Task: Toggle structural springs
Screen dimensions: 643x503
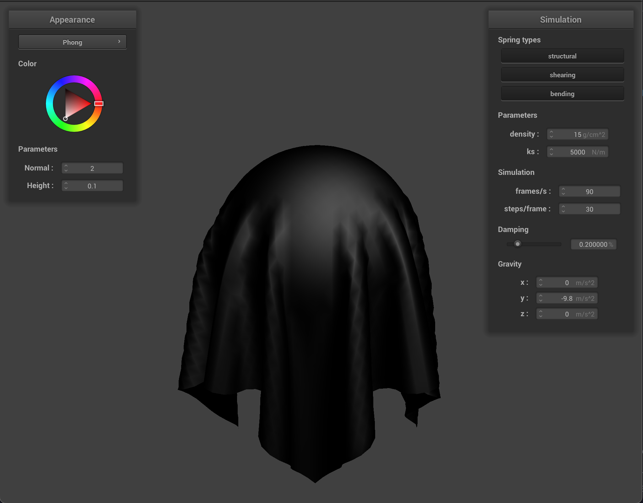Action: click(562, 56)
